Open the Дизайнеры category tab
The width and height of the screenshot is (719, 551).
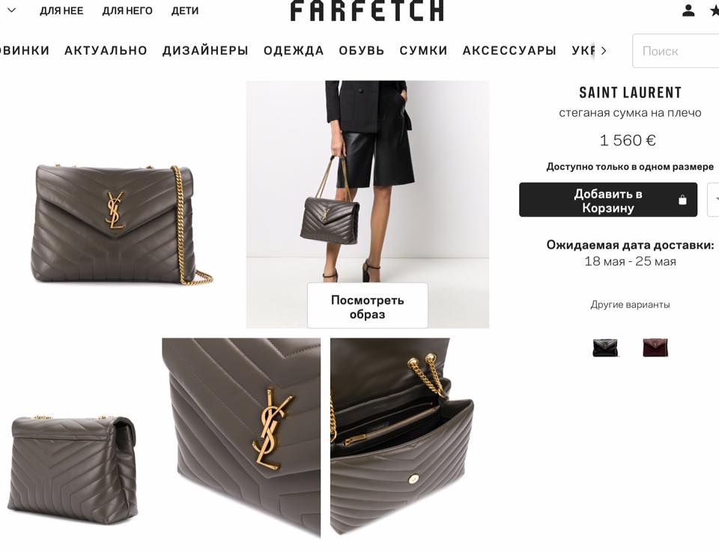[205, 50]
